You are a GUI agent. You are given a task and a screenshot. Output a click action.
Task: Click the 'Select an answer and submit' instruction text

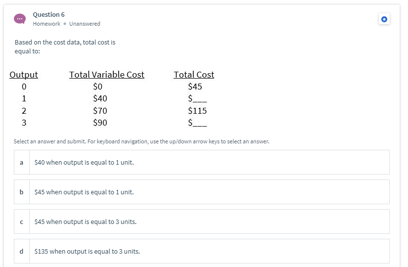(x=141, y=141)
